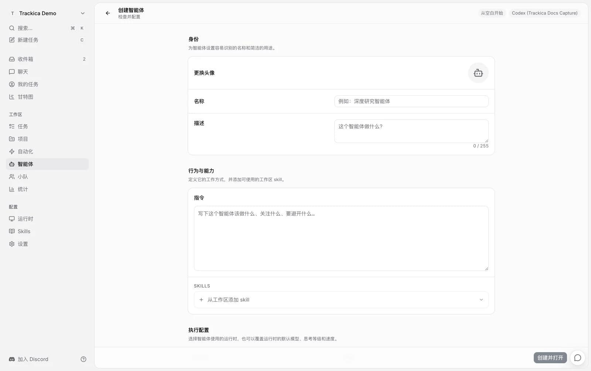591x371 pixels.
Task: Click the 收件箱 inbox icon
Action: click(12, 59)
